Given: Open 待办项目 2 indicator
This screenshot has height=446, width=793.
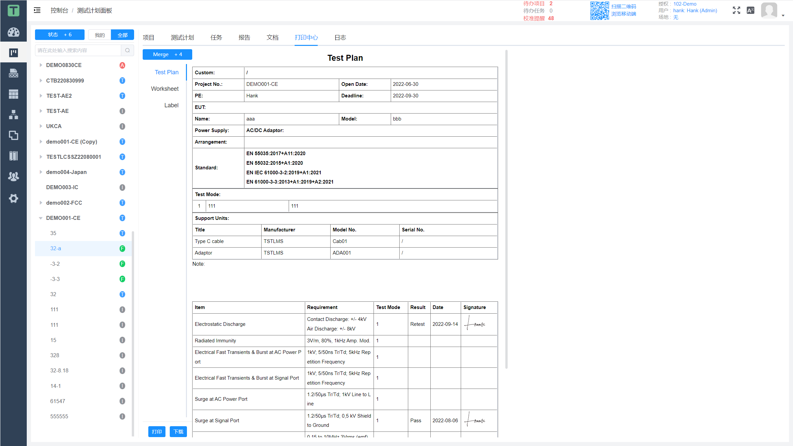Looking at the screenshot, I should [538, 4].
